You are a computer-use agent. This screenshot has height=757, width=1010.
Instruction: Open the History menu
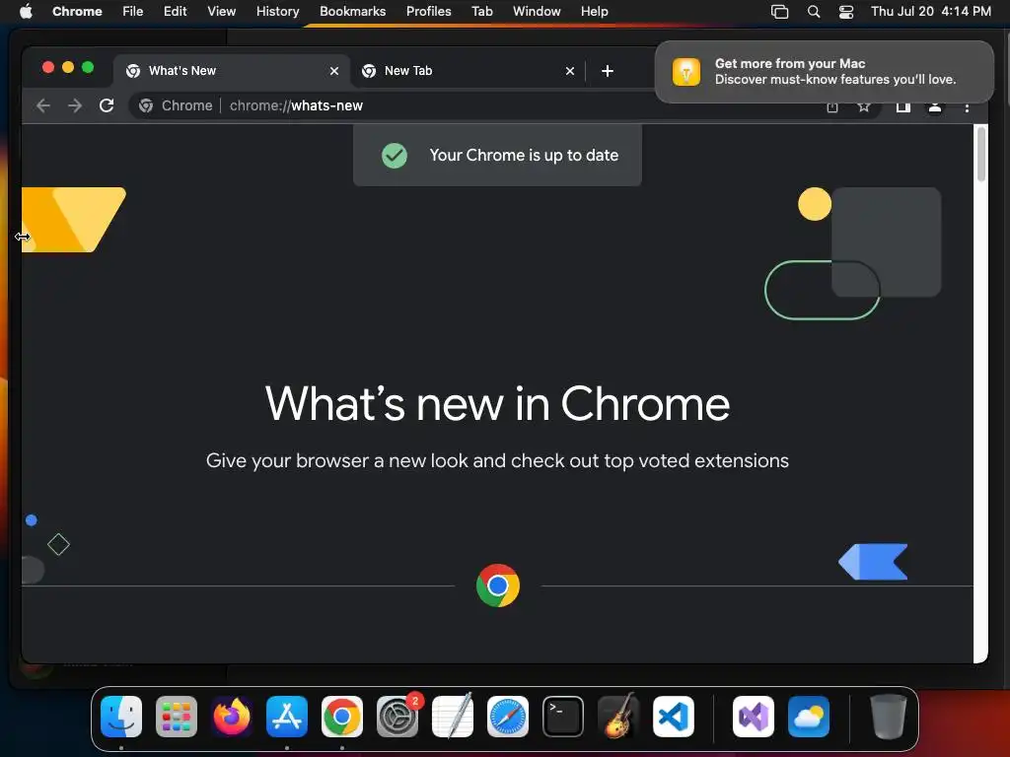(277, 12)
